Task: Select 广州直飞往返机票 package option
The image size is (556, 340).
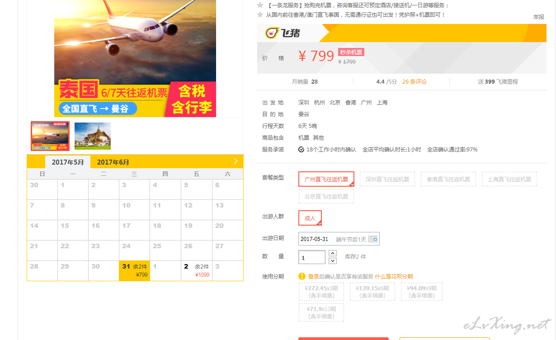Action: [326, 179]
